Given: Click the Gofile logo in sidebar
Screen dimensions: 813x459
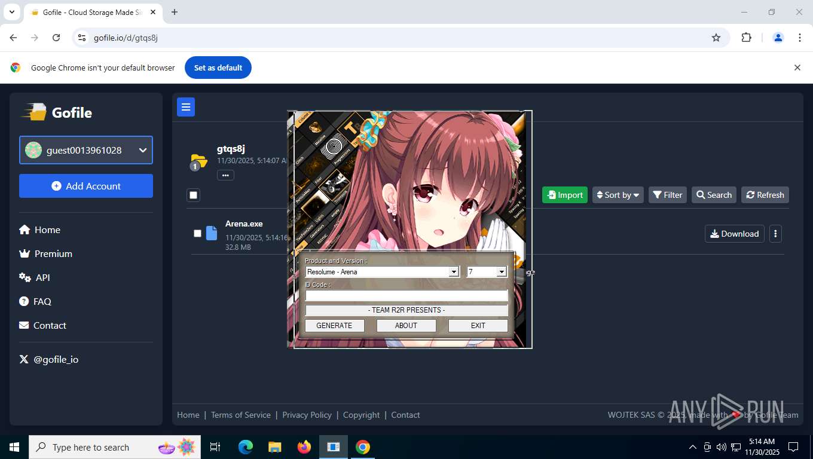Looking at the screenshot, I should click(57, 112).
